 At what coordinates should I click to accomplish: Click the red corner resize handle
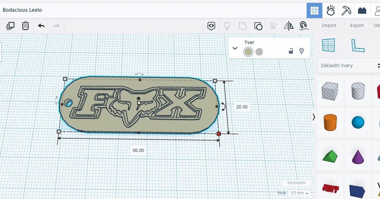coord(219,134)
